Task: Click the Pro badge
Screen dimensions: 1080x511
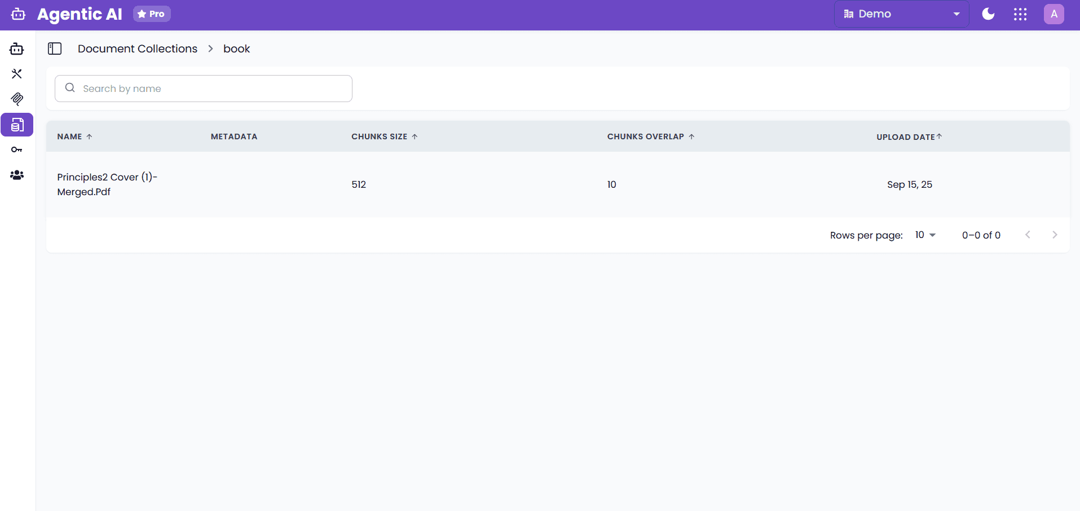Action: 152,14
